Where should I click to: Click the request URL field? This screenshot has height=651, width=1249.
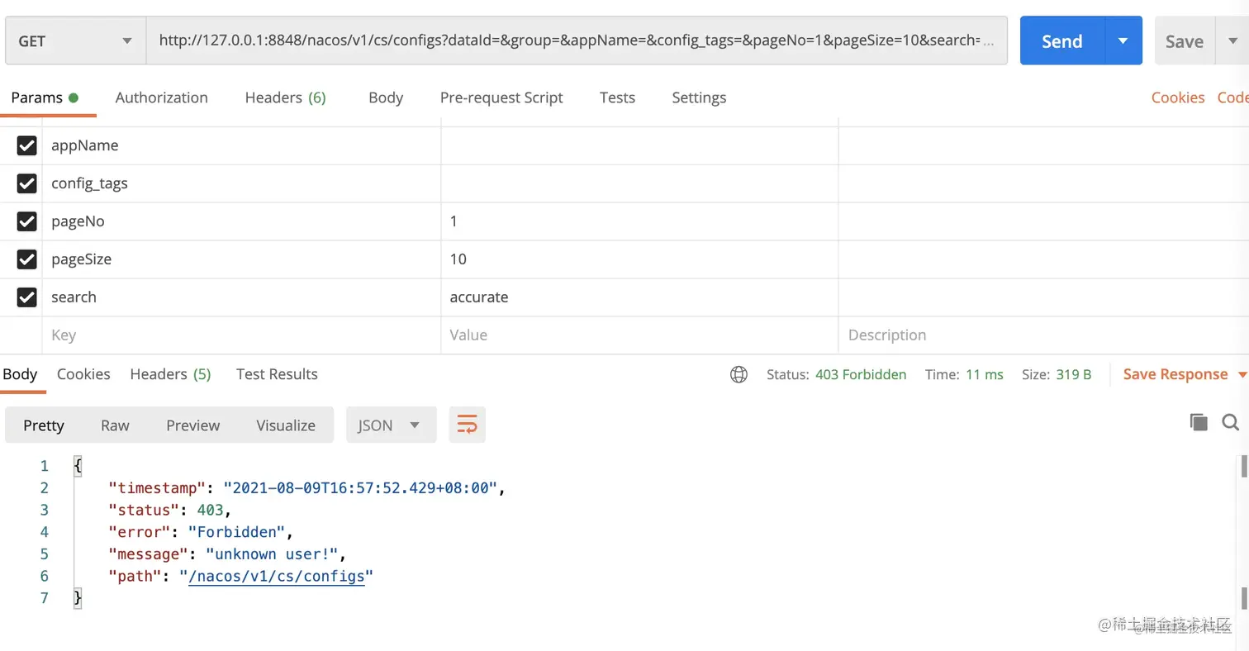pyautogui.click(x=577, y=40)
